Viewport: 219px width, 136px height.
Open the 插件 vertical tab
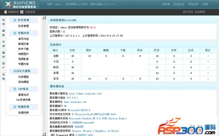tap(4, 55)
